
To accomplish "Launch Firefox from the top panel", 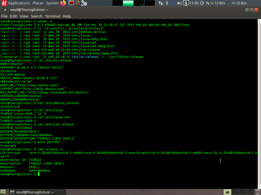I will coord(63,3).
